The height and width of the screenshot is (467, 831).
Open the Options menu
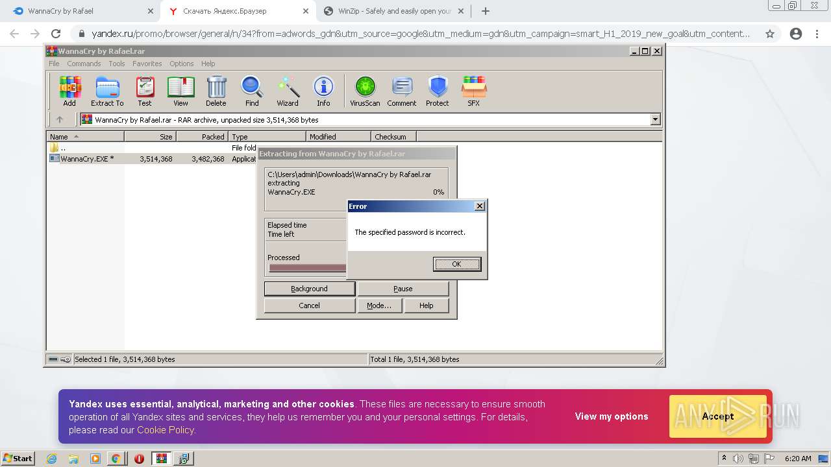182,64
